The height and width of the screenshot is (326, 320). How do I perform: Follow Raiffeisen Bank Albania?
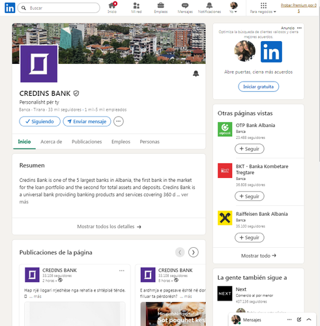pos(250,237)
